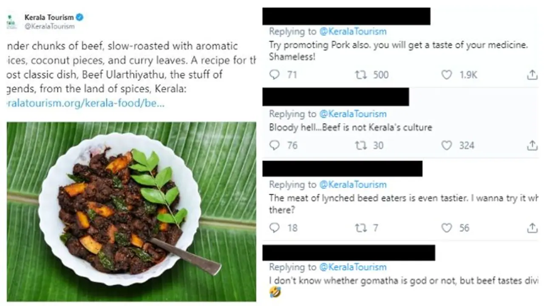Open the share icon on the first reply

(532, 74)
